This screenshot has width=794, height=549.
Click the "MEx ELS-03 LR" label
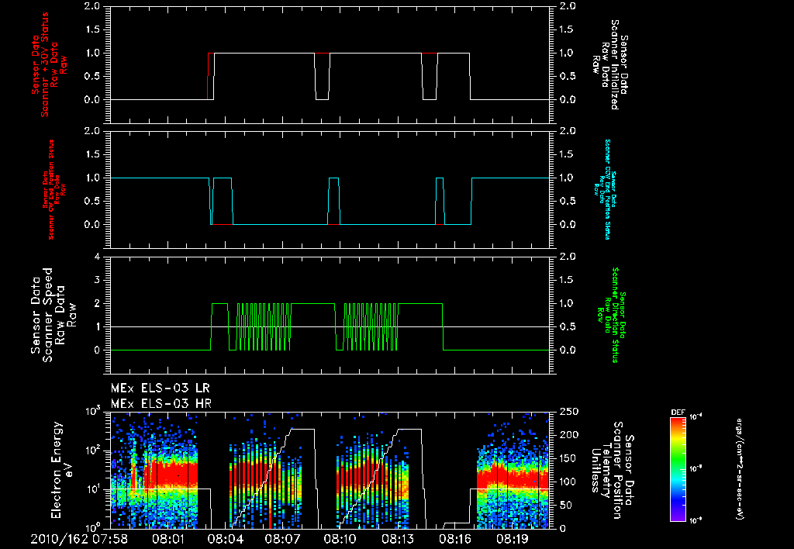(x=160, y=388)
